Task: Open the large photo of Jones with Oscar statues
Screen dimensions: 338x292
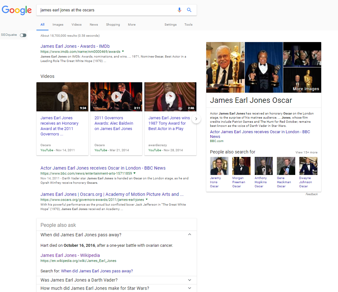Action: point(225,67)
